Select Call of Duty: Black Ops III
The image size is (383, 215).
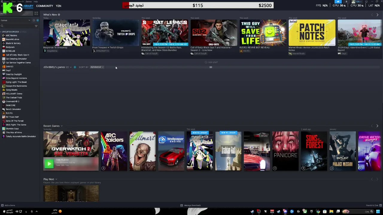[x=17, y=55]
